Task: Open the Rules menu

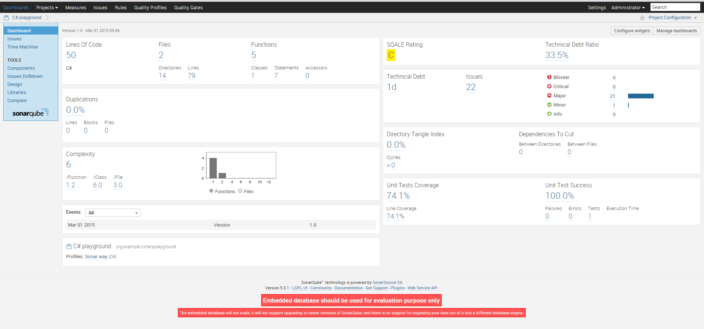Action: coord(121,7)
